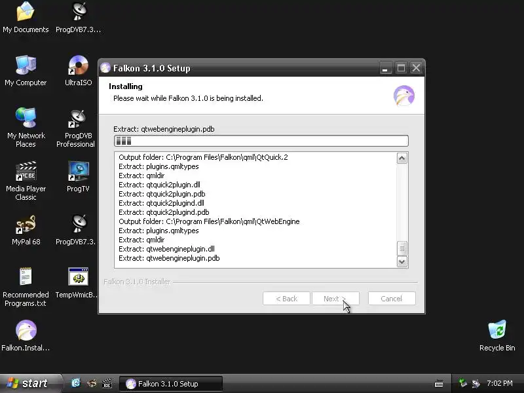Viewport: 524px width, 393px height.
Task: Open My Documents desktop icon
Action: click(26, 18)
